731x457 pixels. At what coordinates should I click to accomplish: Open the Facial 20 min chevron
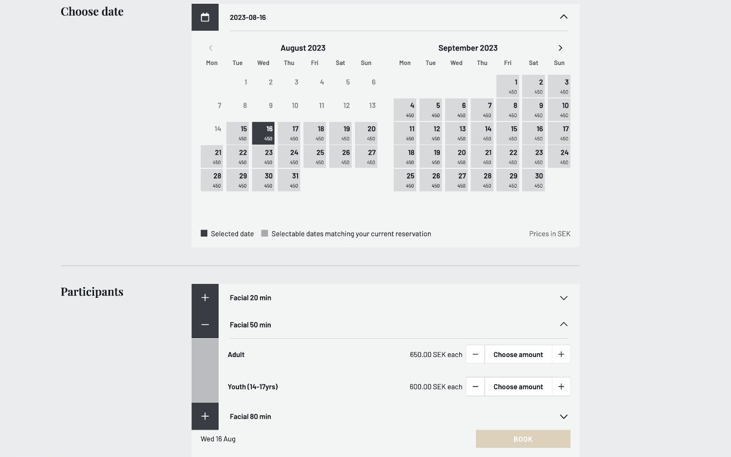563,298
